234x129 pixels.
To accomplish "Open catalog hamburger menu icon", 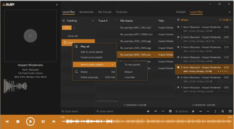I will pyautogui.click(x=64, y=21).
